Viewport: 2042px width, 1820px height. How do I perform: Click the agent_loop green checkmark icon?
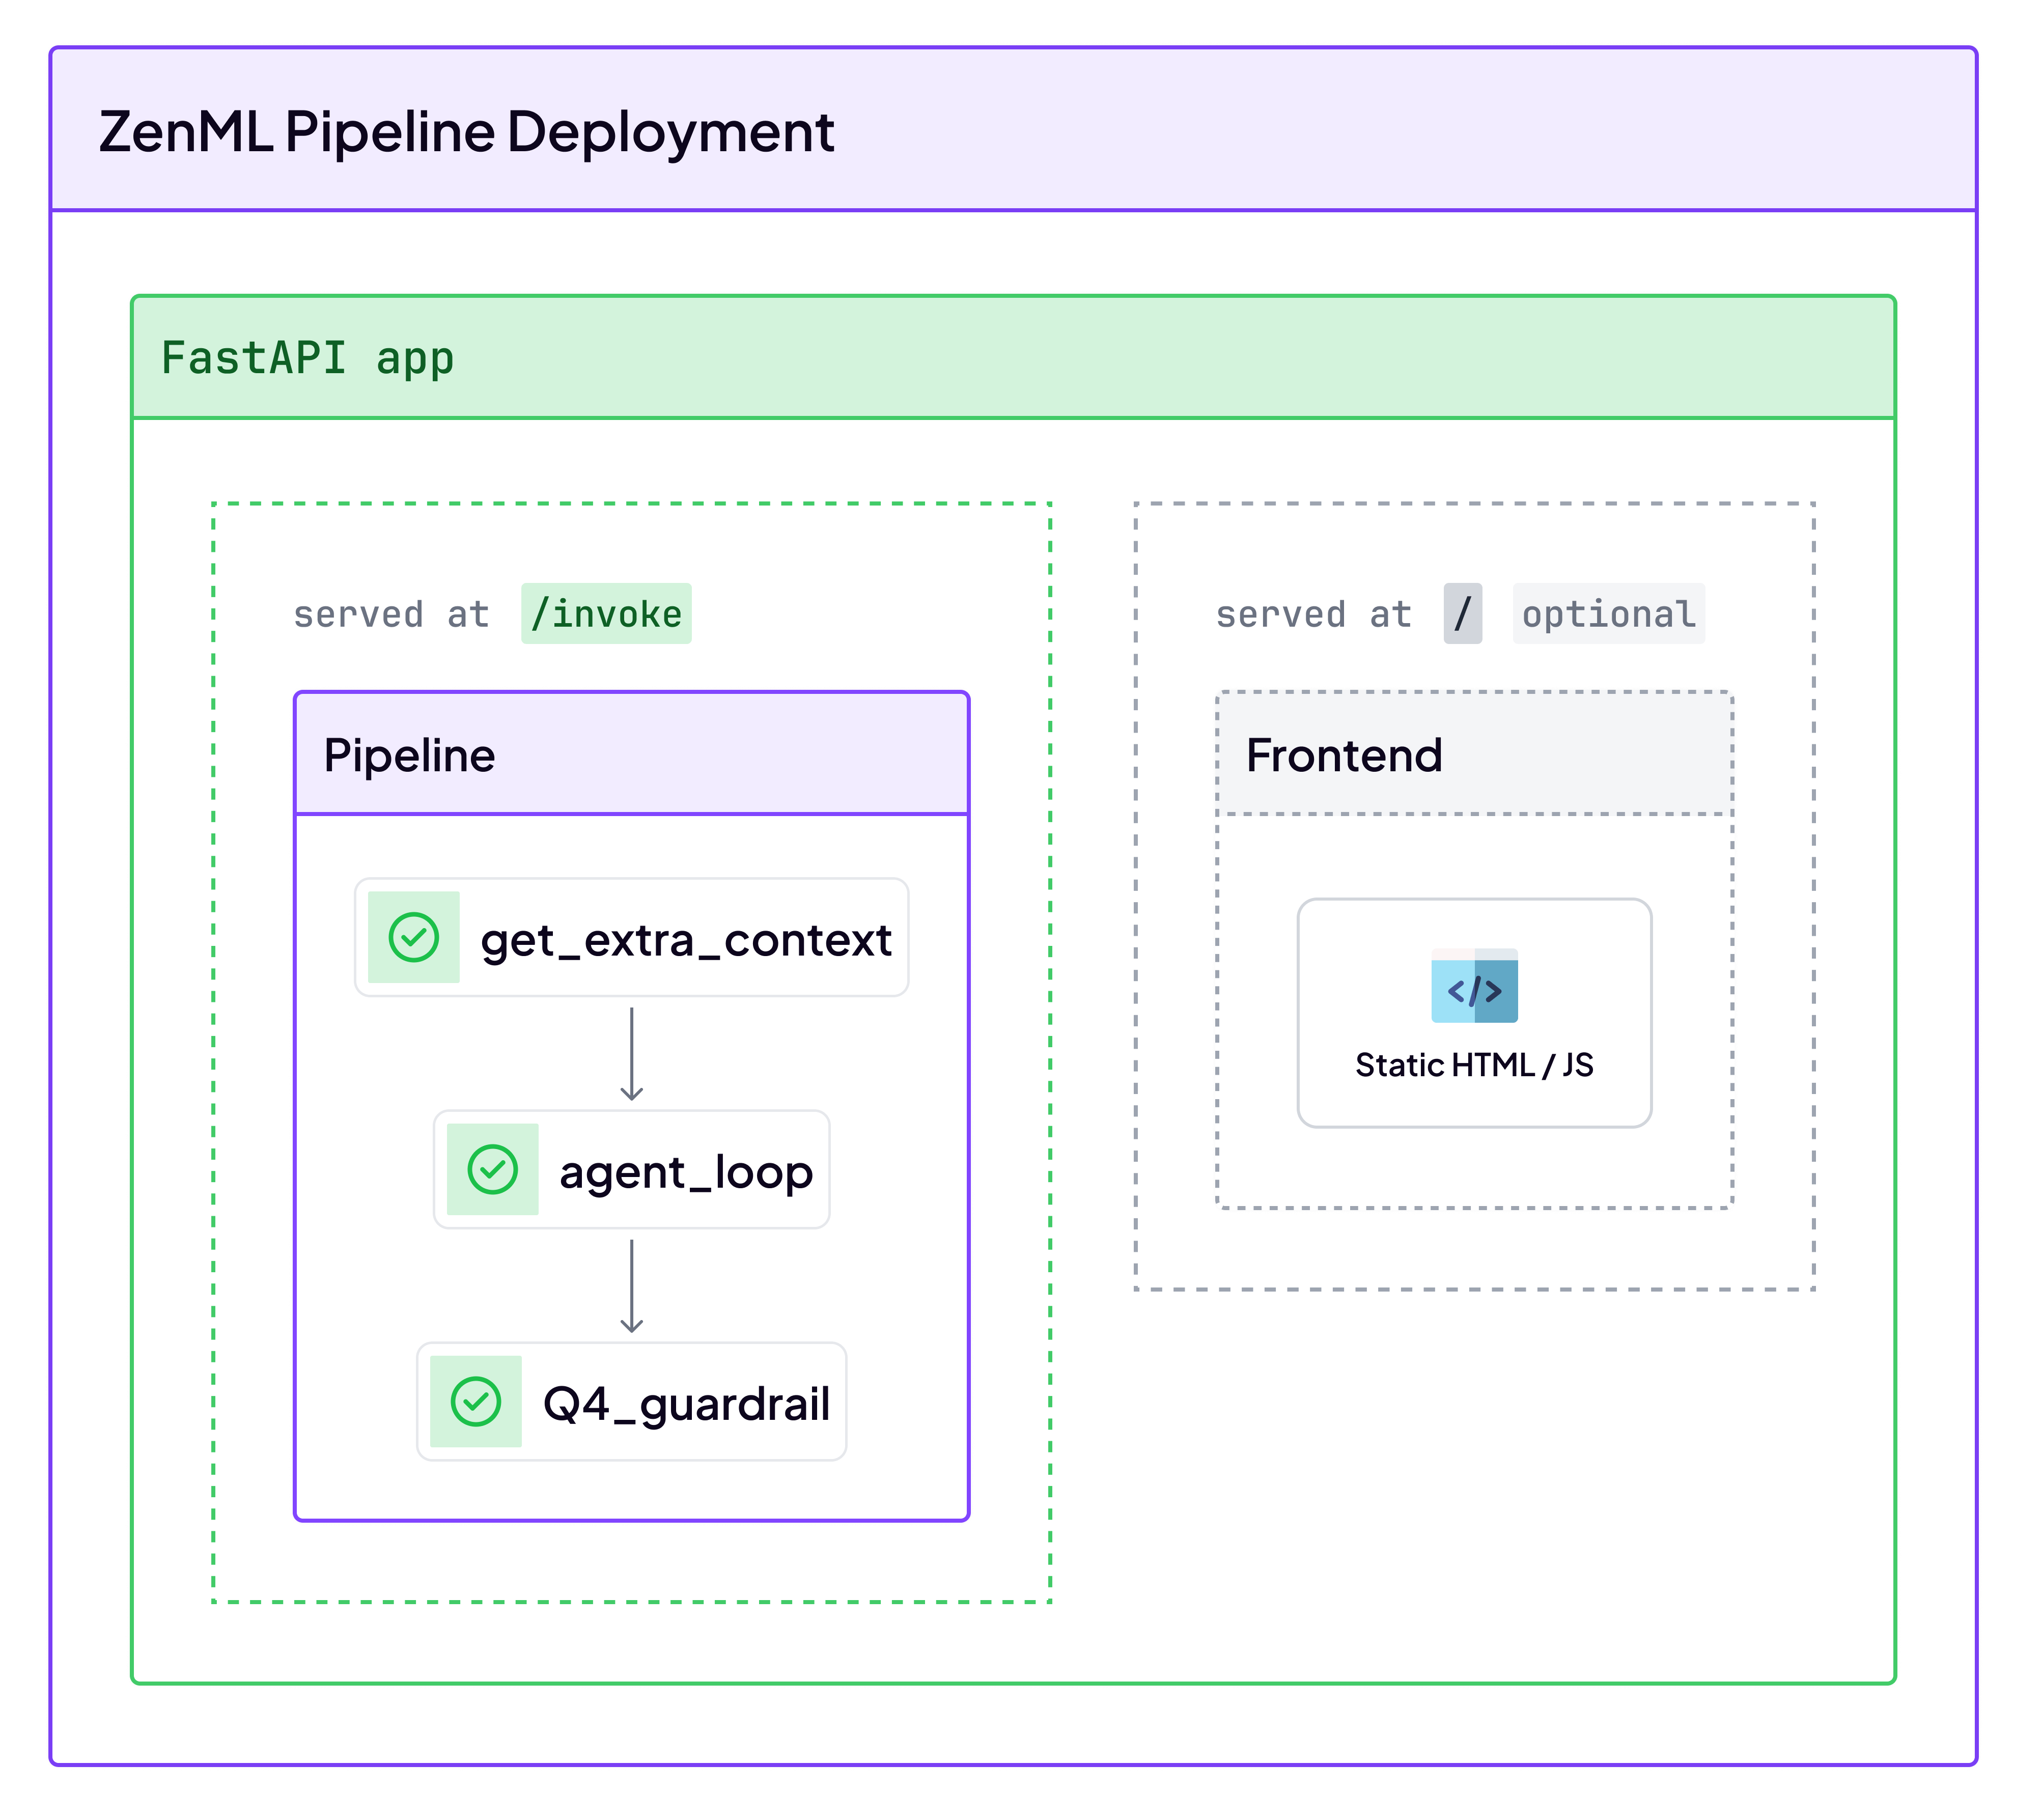(492, 1169)
